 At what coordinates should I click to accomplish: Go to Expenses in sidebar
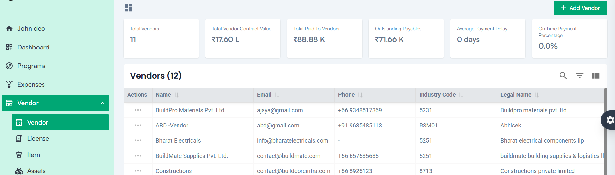[31, 84]
